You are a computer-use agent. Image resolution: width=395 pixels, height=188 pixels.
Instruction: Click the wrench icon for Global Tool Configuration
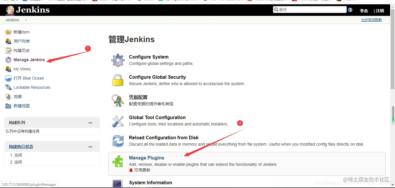coord(118,121)
